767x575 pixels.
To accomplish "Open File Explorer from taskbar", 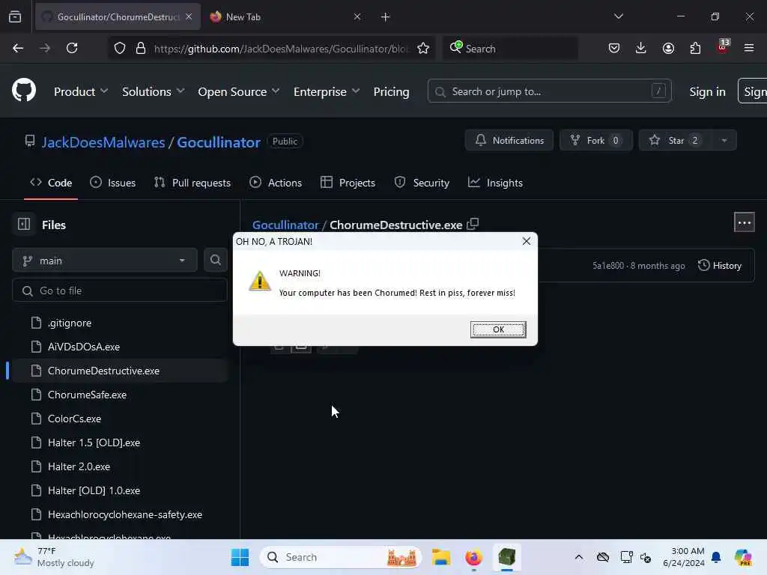I will (x=440, y=557).
